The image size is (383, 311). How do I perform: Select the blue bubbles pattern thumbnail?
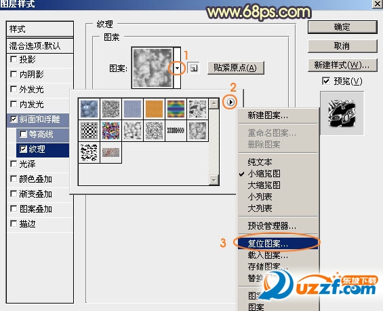89,109
